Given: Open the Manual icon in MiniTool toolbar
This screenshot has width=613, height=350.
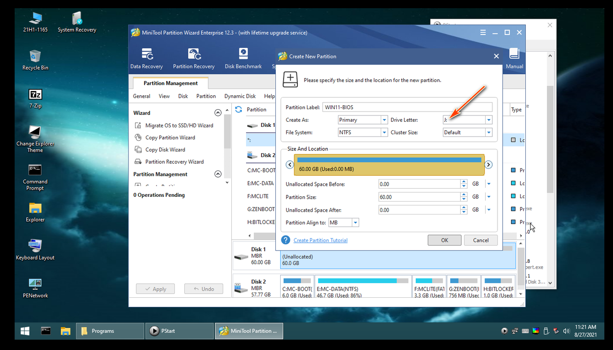Looking at the screenshot, I should pos(514,58).
